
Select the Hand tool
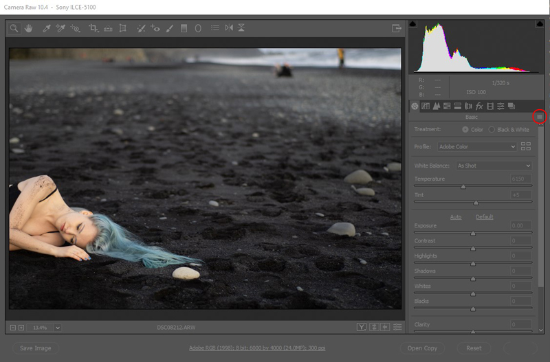[x=29, y=28]
